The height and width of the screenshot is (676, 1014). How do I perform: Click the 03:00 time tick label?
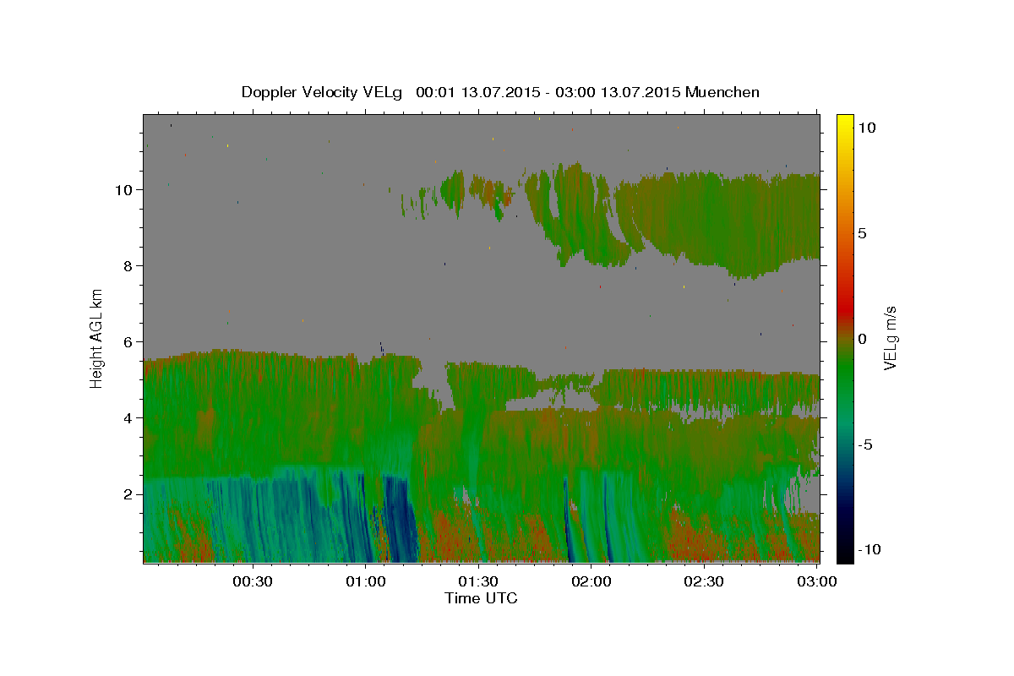point(818,581)
